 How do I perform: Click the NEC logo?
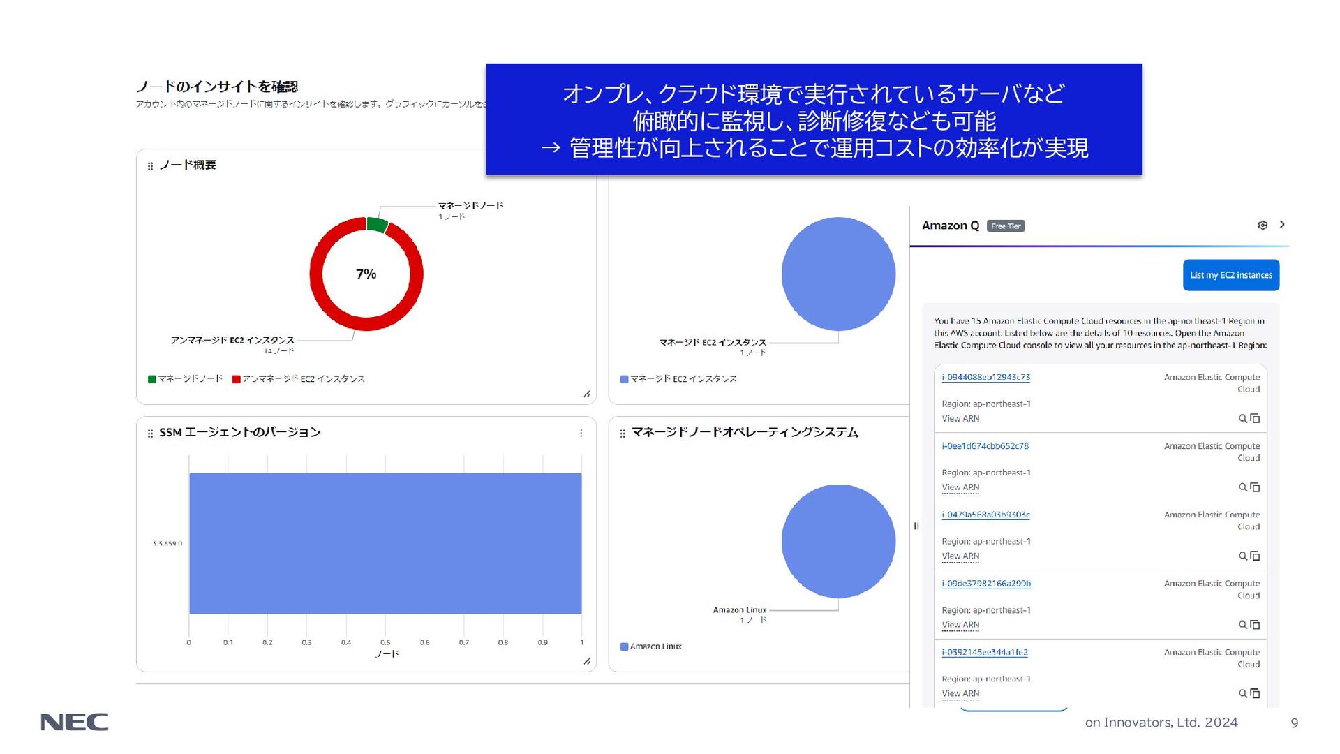pos(75,722)
